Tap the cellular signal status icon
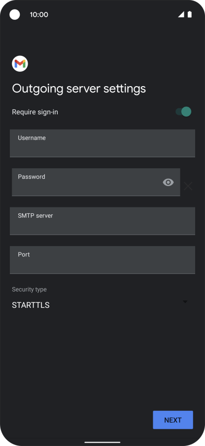 pyautogui.click(x=181, y=14)
